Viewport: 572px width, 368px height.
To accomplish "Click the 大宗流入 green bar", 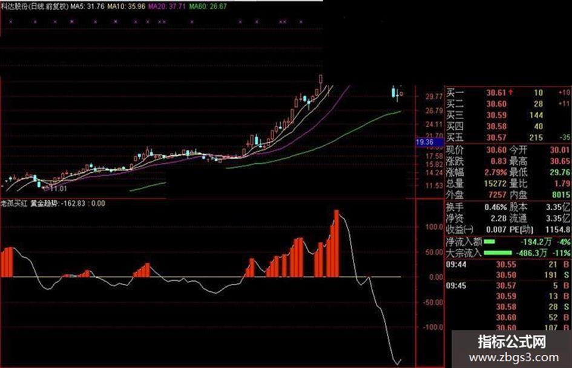I will (x=498, y=253).
